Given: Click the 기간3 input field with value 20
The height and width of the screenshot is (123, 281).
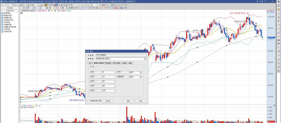Looking at the screenshot, I should click(109, 81).
